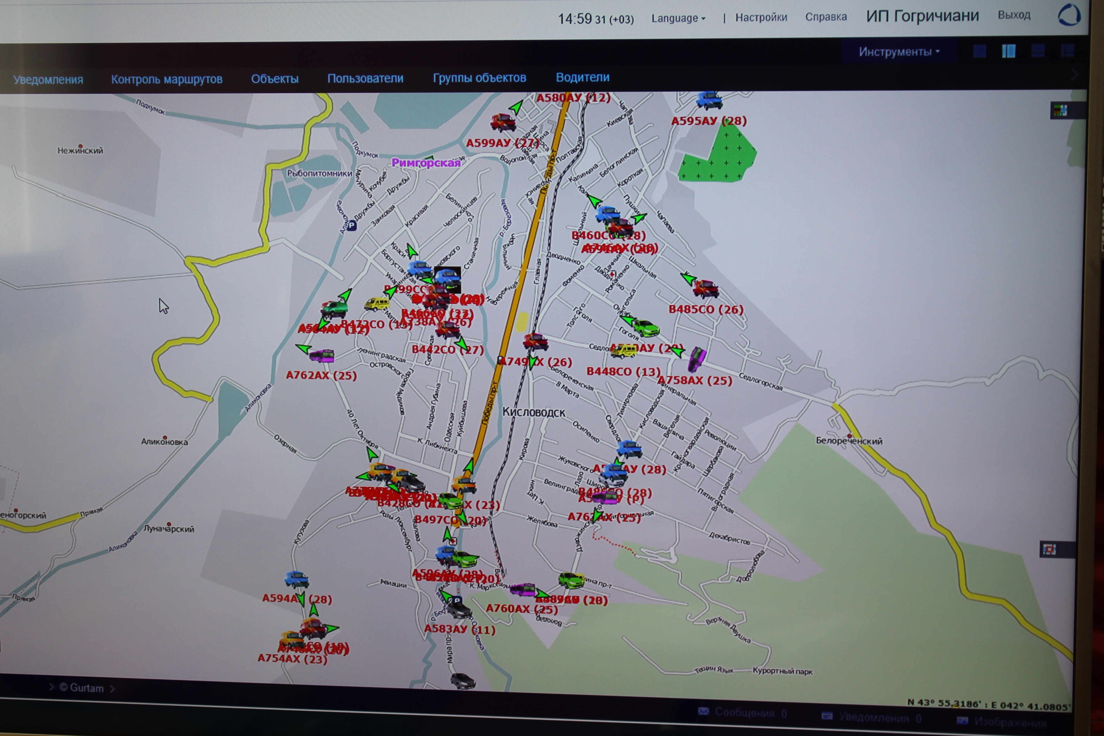Expand arrow left of © Gurtam
The height and width of the screenshot is (736, 1104).
pyautogui.click(x=51, y=687)
